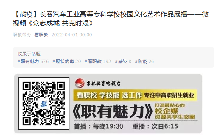Click the yellow 看职校 学技能 选工作 banner
Viewport: 224px width, 137px height.
coord(135,95)
